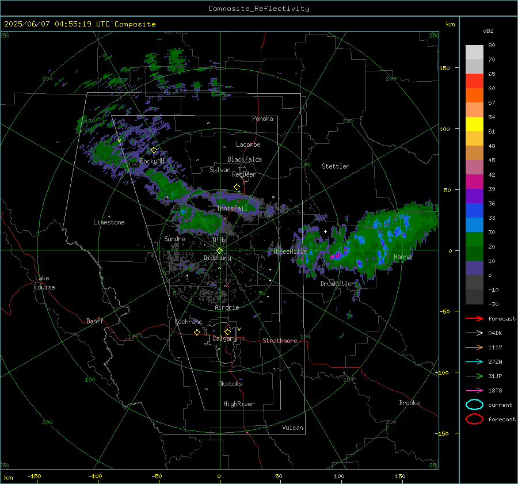Click the 'current' legend text label
The width and height of the screenshot is (518, 484).
500,405
